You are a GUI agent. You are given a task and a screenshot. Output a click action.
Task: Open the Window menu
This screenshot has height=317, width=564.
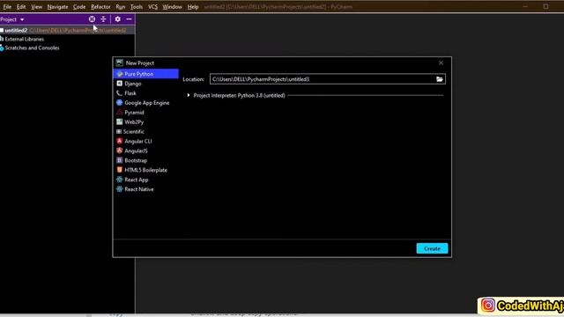tap(173, 7)
